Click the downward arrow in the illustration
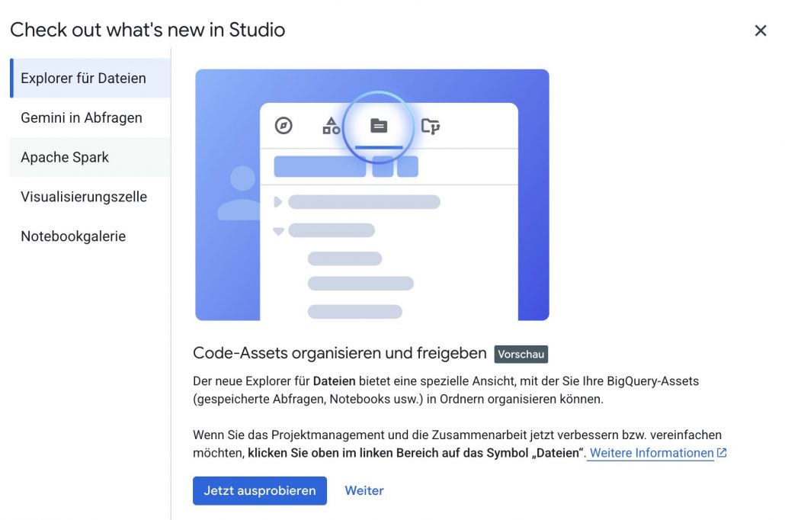Screen dimensions: 785x520 pyautogui.click(x=278, y=231)
